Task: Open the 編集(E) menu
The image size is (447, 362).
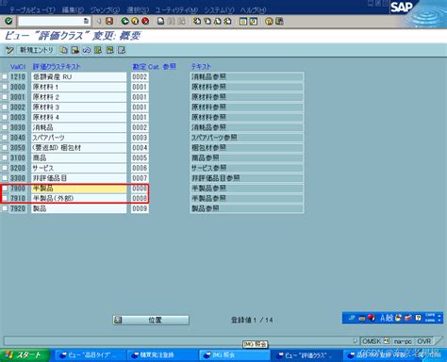Action: click(73, 9)
